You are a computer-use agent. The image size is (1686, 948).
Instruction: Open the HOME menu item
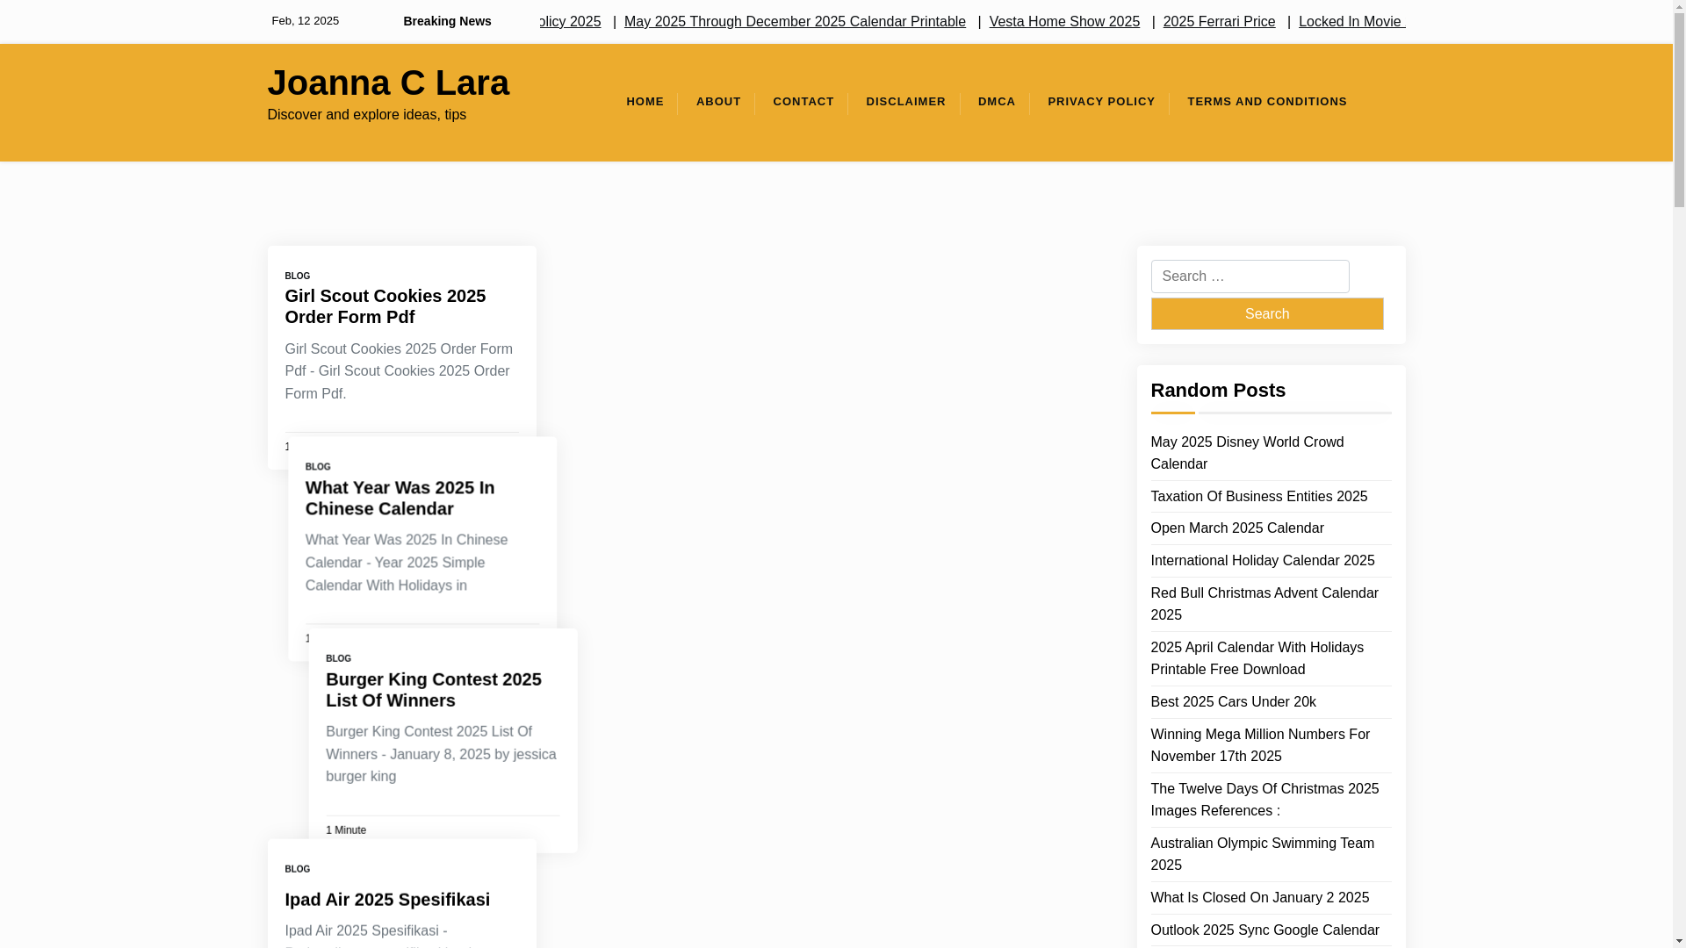pyautogui.click(x=645, y=102)
